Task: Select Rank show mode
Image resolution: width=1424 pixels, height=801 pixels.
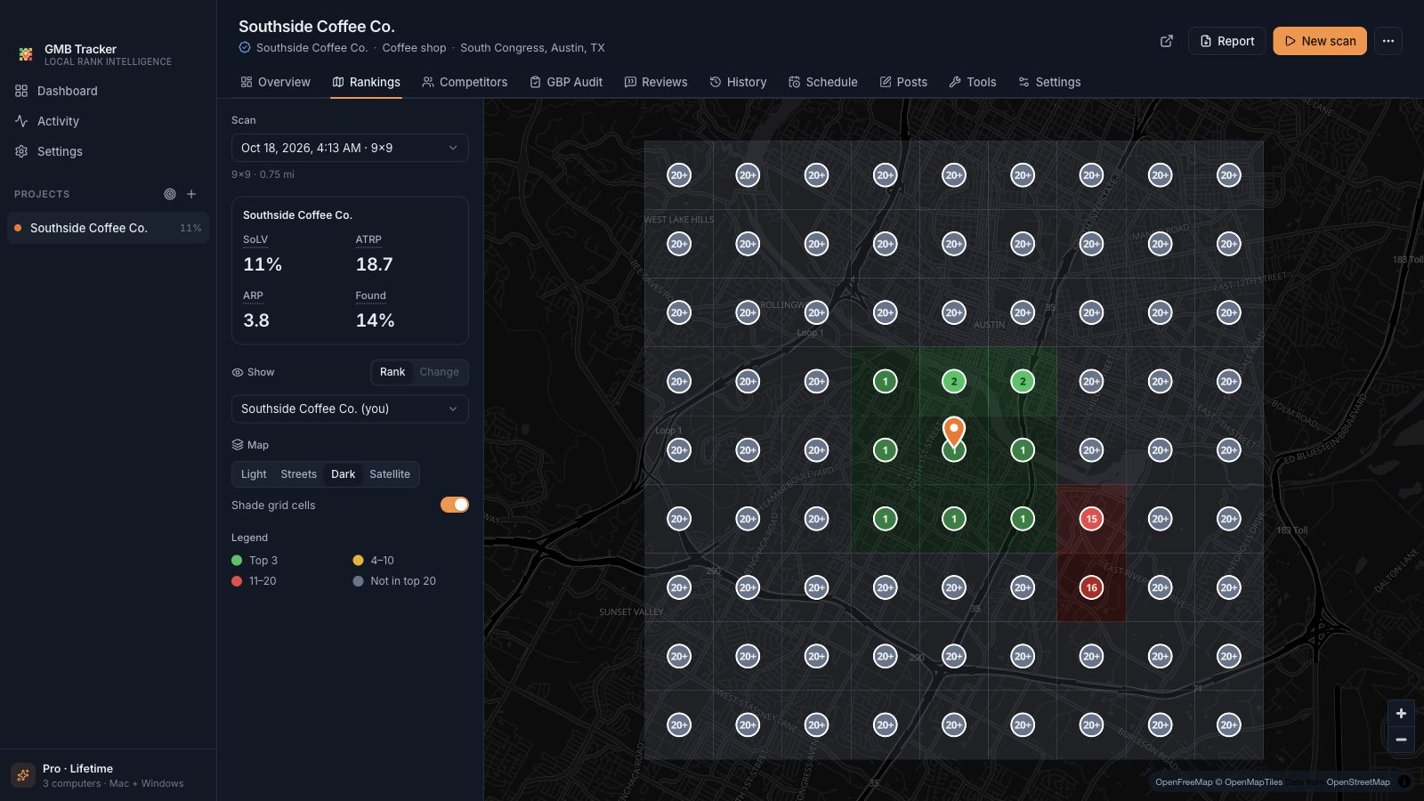Action: [x=392, y=372]
